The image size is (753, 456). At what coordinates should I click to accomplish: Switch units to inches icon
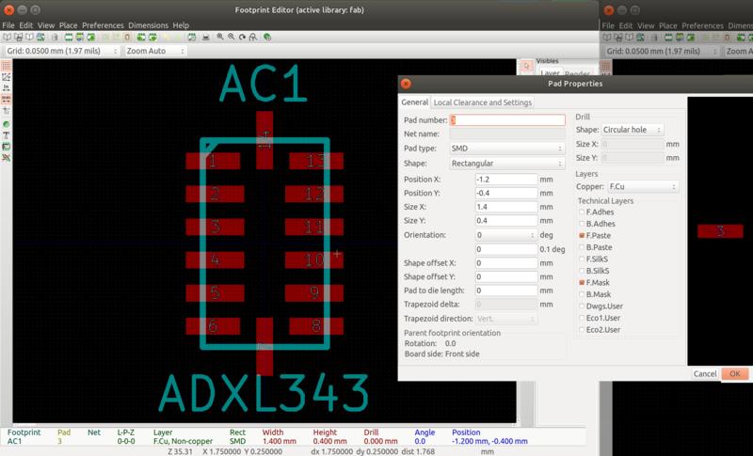6,87
